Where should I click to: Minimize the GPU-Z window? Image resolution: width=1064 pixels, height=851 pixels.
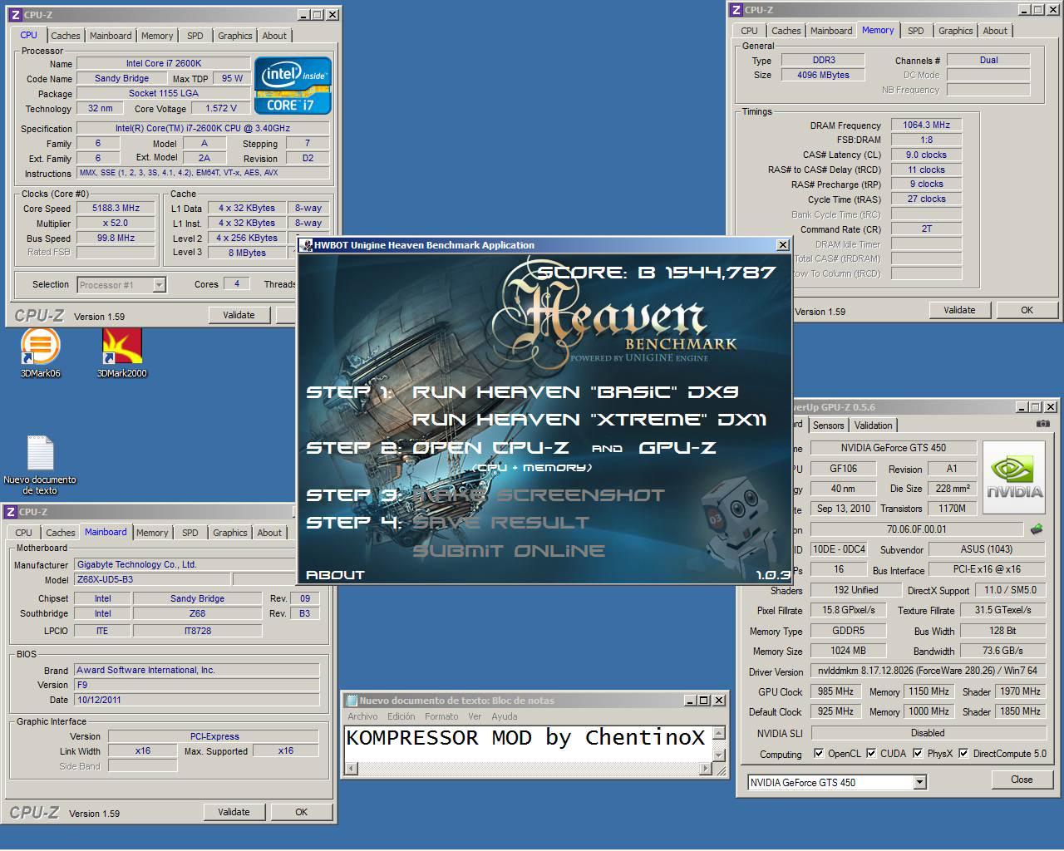point(1020,407)
